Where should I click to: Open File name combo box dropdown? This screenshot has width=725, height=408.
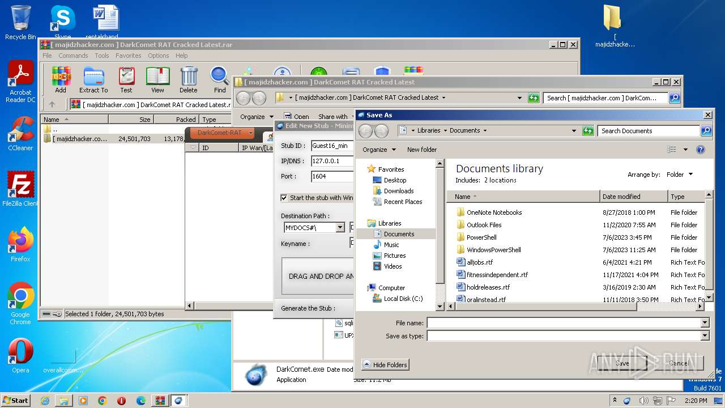coord(705,323)
